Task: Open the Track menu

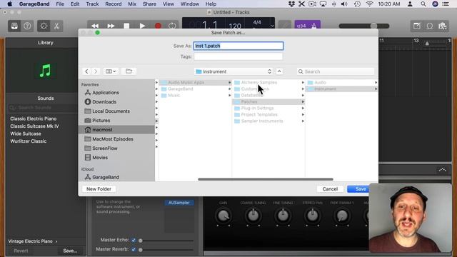Action: [x=92, y=4]
